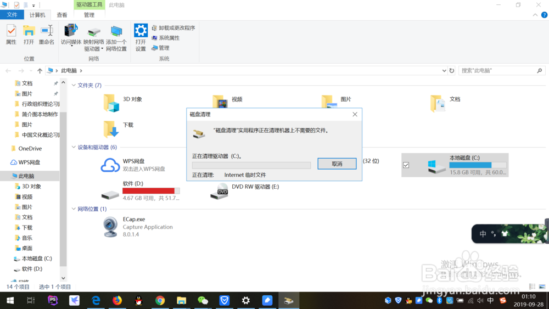Switch to the details view icon in status bar
This screenshot has width=549, height=309.
tap(532, 286)
